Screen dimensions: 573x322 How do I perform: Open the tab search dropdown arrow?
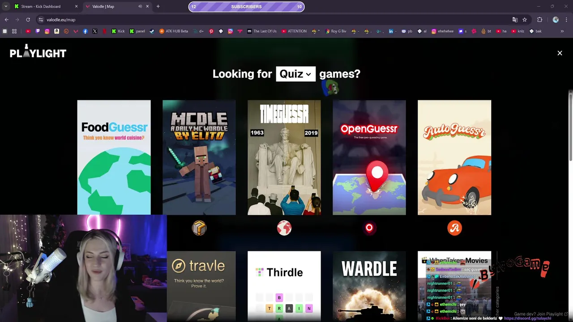click(x=5, y=6)
